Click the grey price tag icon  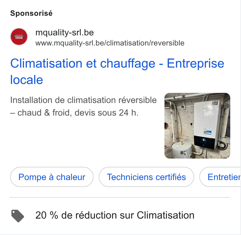pyautogui.click(x=18, y=216)
